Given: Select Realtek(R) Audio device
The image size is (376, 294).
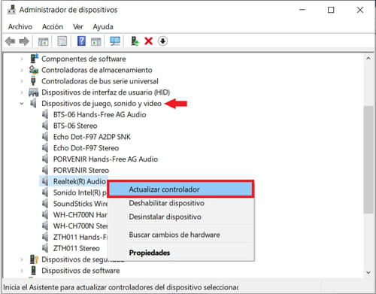Looking at the screenshot, I should tap(80, 181).
